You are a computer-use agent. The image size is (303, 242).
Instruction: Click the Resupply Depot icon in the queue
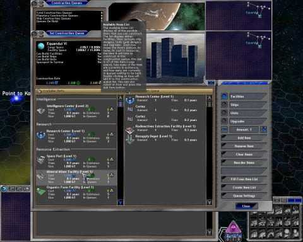click(x=130, y=139)
